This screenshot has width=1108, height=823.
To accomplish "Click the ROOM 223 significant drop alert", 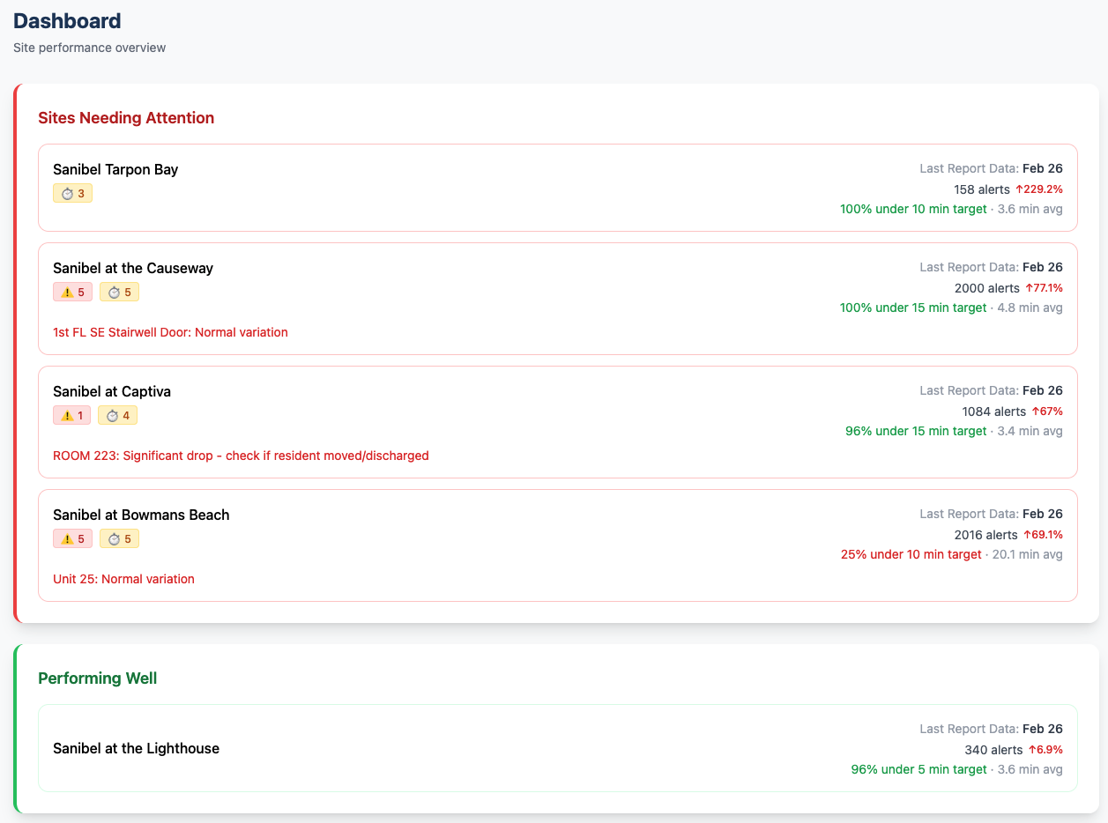I will [240, 456].
